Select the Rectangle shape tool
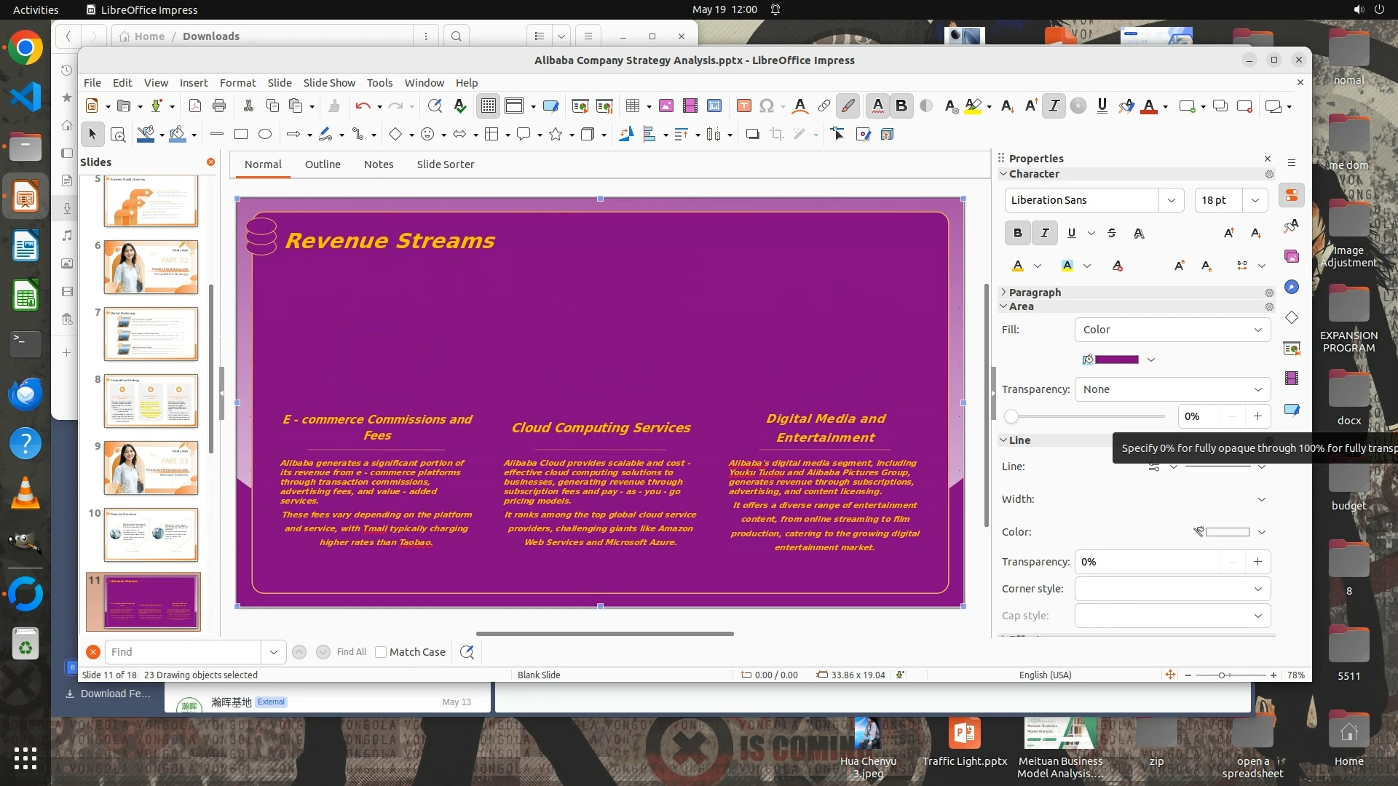The image size is (1398, 786). pyautogui.click(x=241, y=134)
